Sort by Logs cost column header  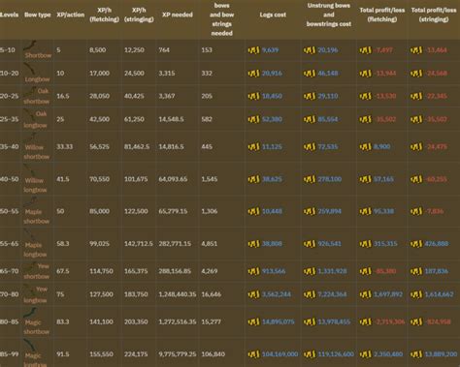(x=273, y=15)
